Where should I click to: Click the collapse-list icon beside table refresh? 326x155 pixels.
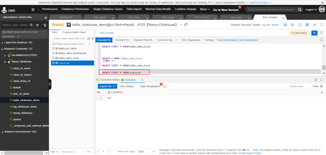92,39
